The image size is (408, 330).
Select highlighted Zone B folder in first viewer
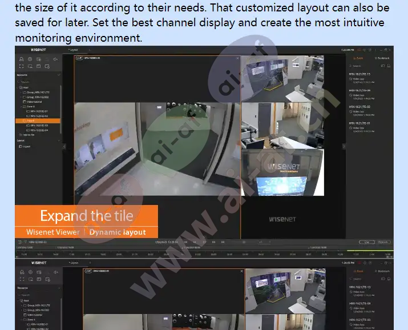click(x=38, y=121)
